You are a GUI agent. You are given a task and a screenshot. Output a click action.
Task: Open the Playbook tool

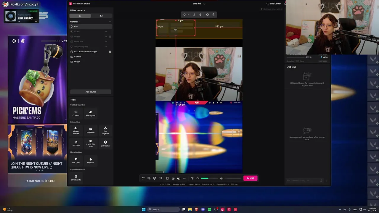click(91, 130)
